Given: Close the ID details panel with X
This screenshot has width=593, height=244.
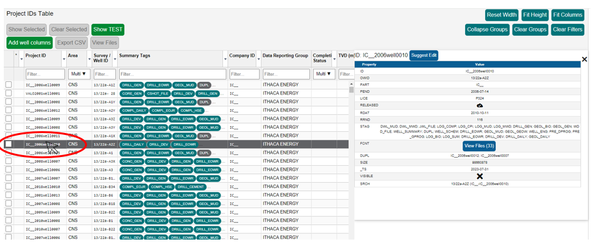Looking at the screenshot, I should (584, 59).
